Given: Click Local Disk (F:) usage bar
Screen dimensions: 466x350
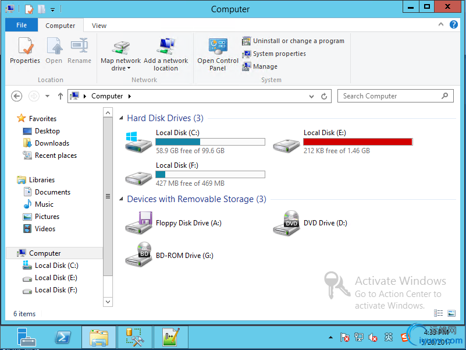Looking at the screenshot, I should [x=211, y=174].
